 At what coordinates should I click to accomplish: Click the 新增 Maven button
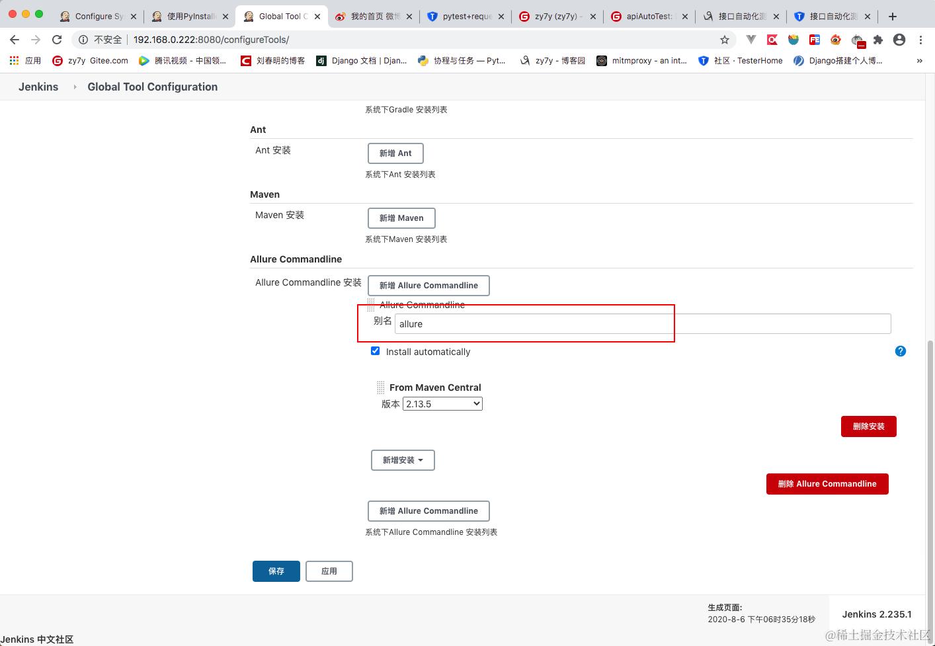coord(401,218)
